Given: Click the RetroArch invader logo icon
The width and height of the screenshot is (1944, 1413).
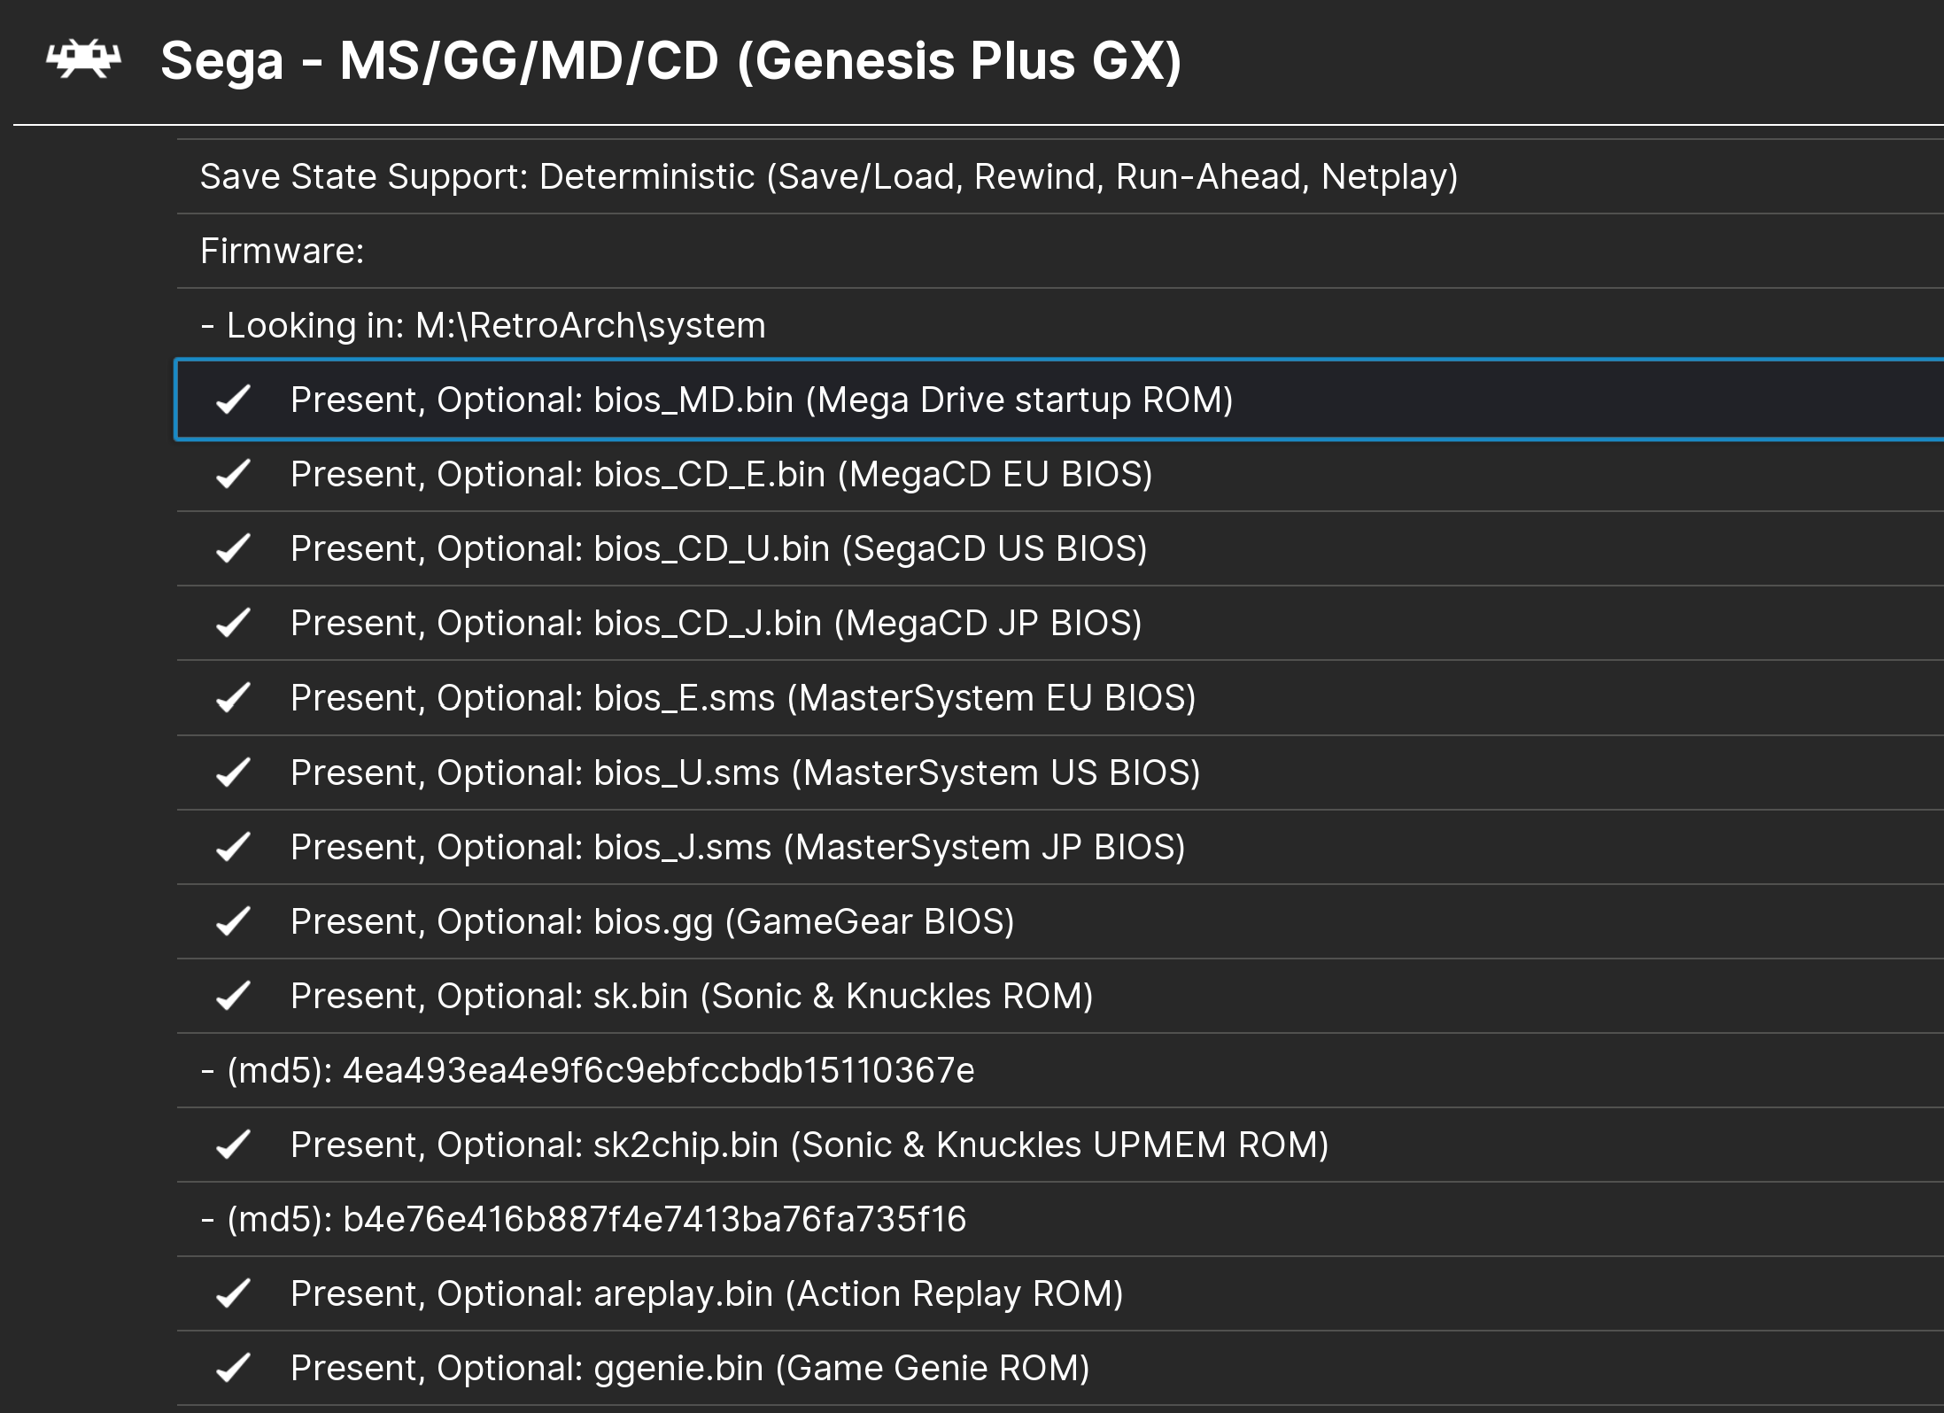Looking at the screenshot, I should (x=83, y=60).
